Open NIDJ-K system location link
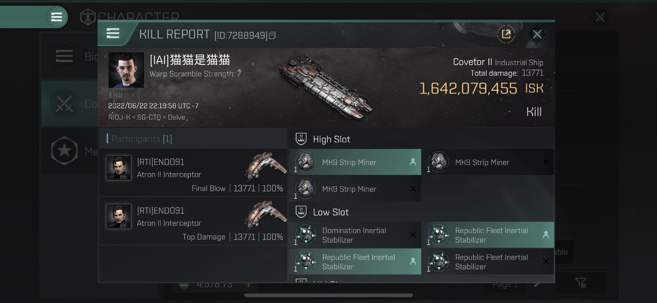Viewport: 657px width, 303px height. click(x=119, y=117)
